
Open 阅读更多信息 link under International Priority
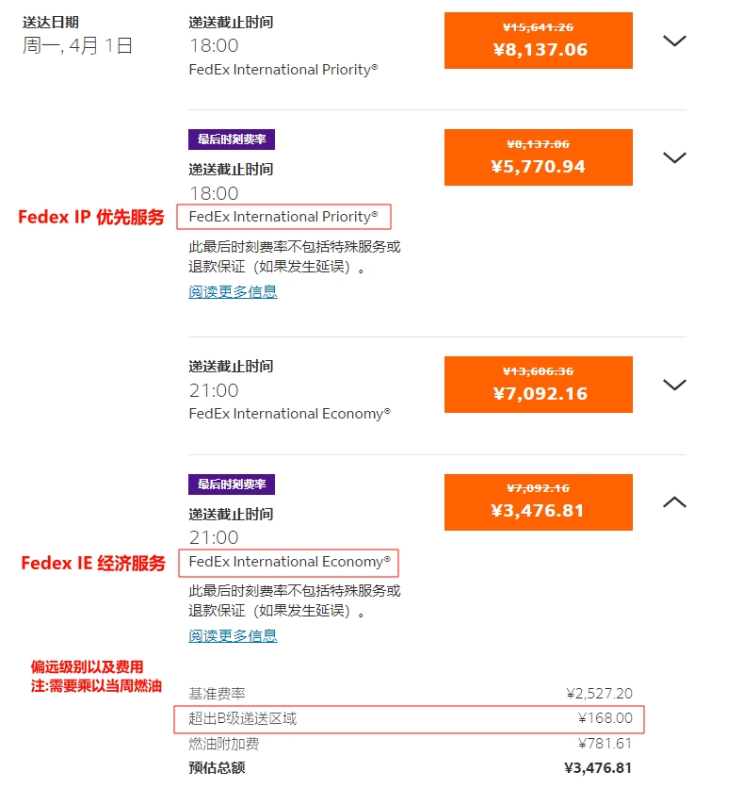click(x=233, y=292)
